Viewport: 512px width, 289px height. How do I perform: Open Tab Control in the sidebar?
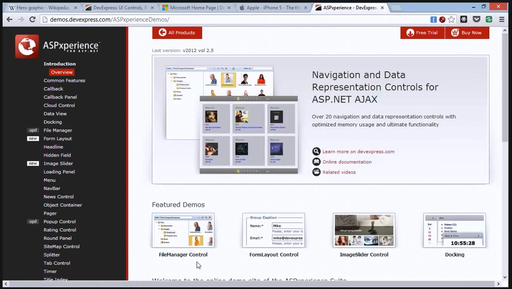57,263
